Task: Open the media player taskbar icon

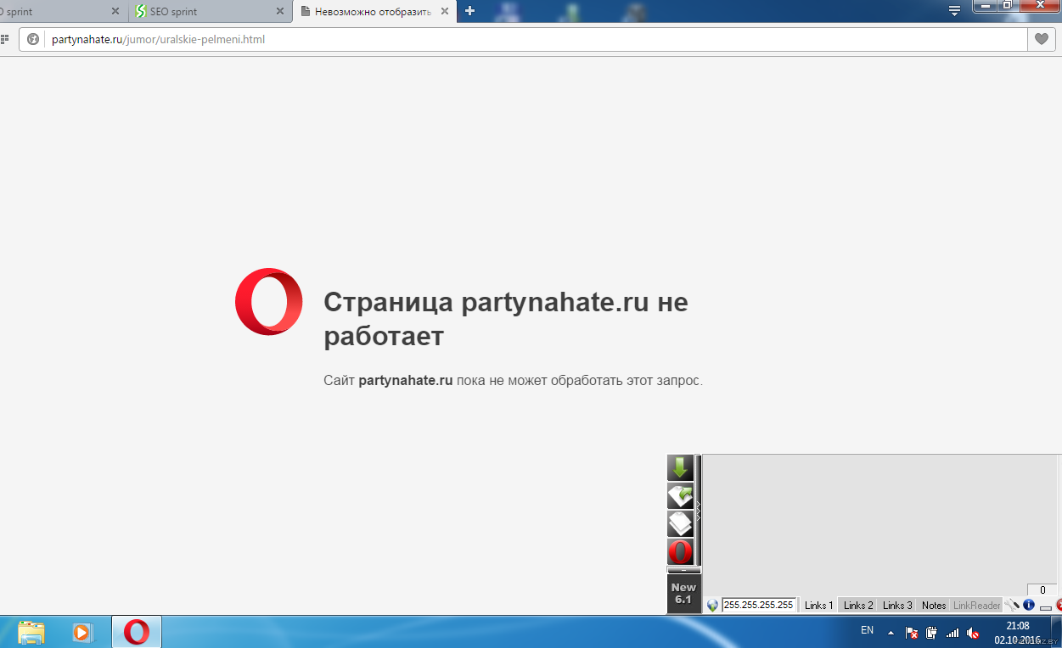Action: click(81, 632)
